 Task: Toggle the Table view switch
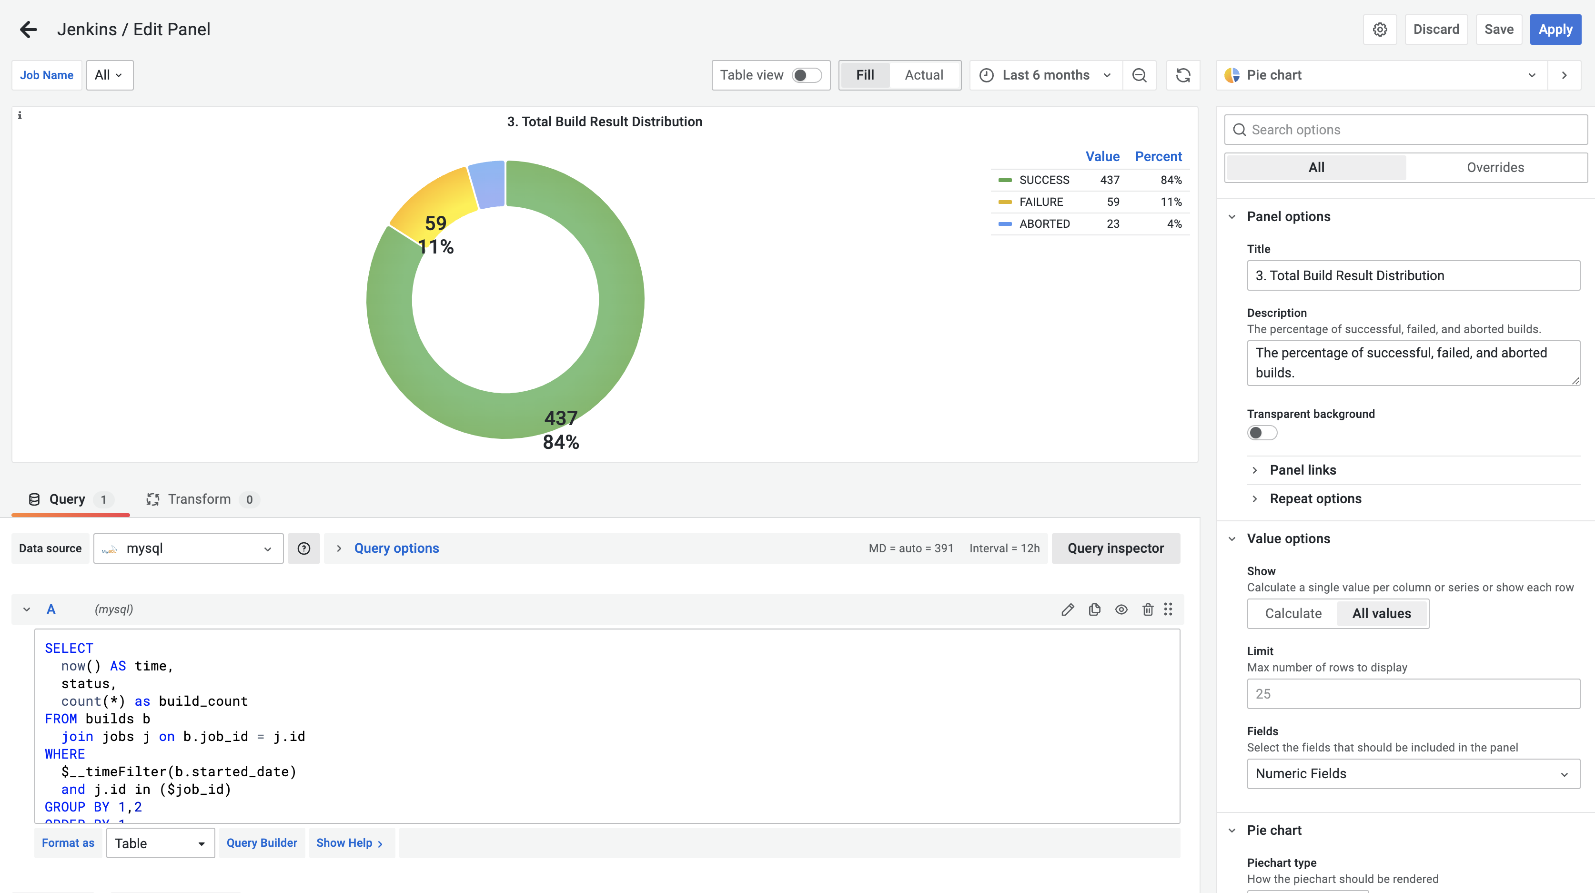[x=806, y=75]
